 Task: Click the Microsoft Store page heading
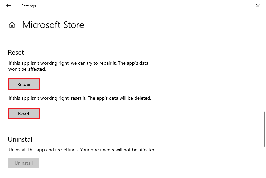[x=53, y=25]
